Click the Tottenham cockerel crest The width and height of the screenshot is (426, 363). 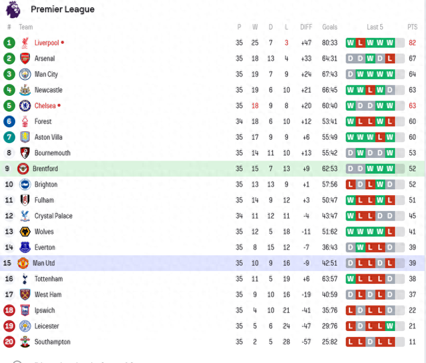pos(25,279)
